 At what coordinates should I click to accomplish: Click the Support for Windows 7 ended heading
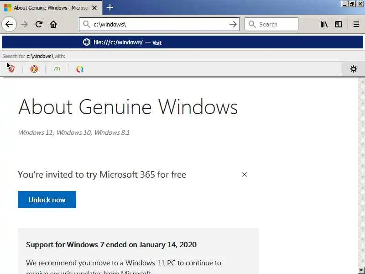point(111,245)
